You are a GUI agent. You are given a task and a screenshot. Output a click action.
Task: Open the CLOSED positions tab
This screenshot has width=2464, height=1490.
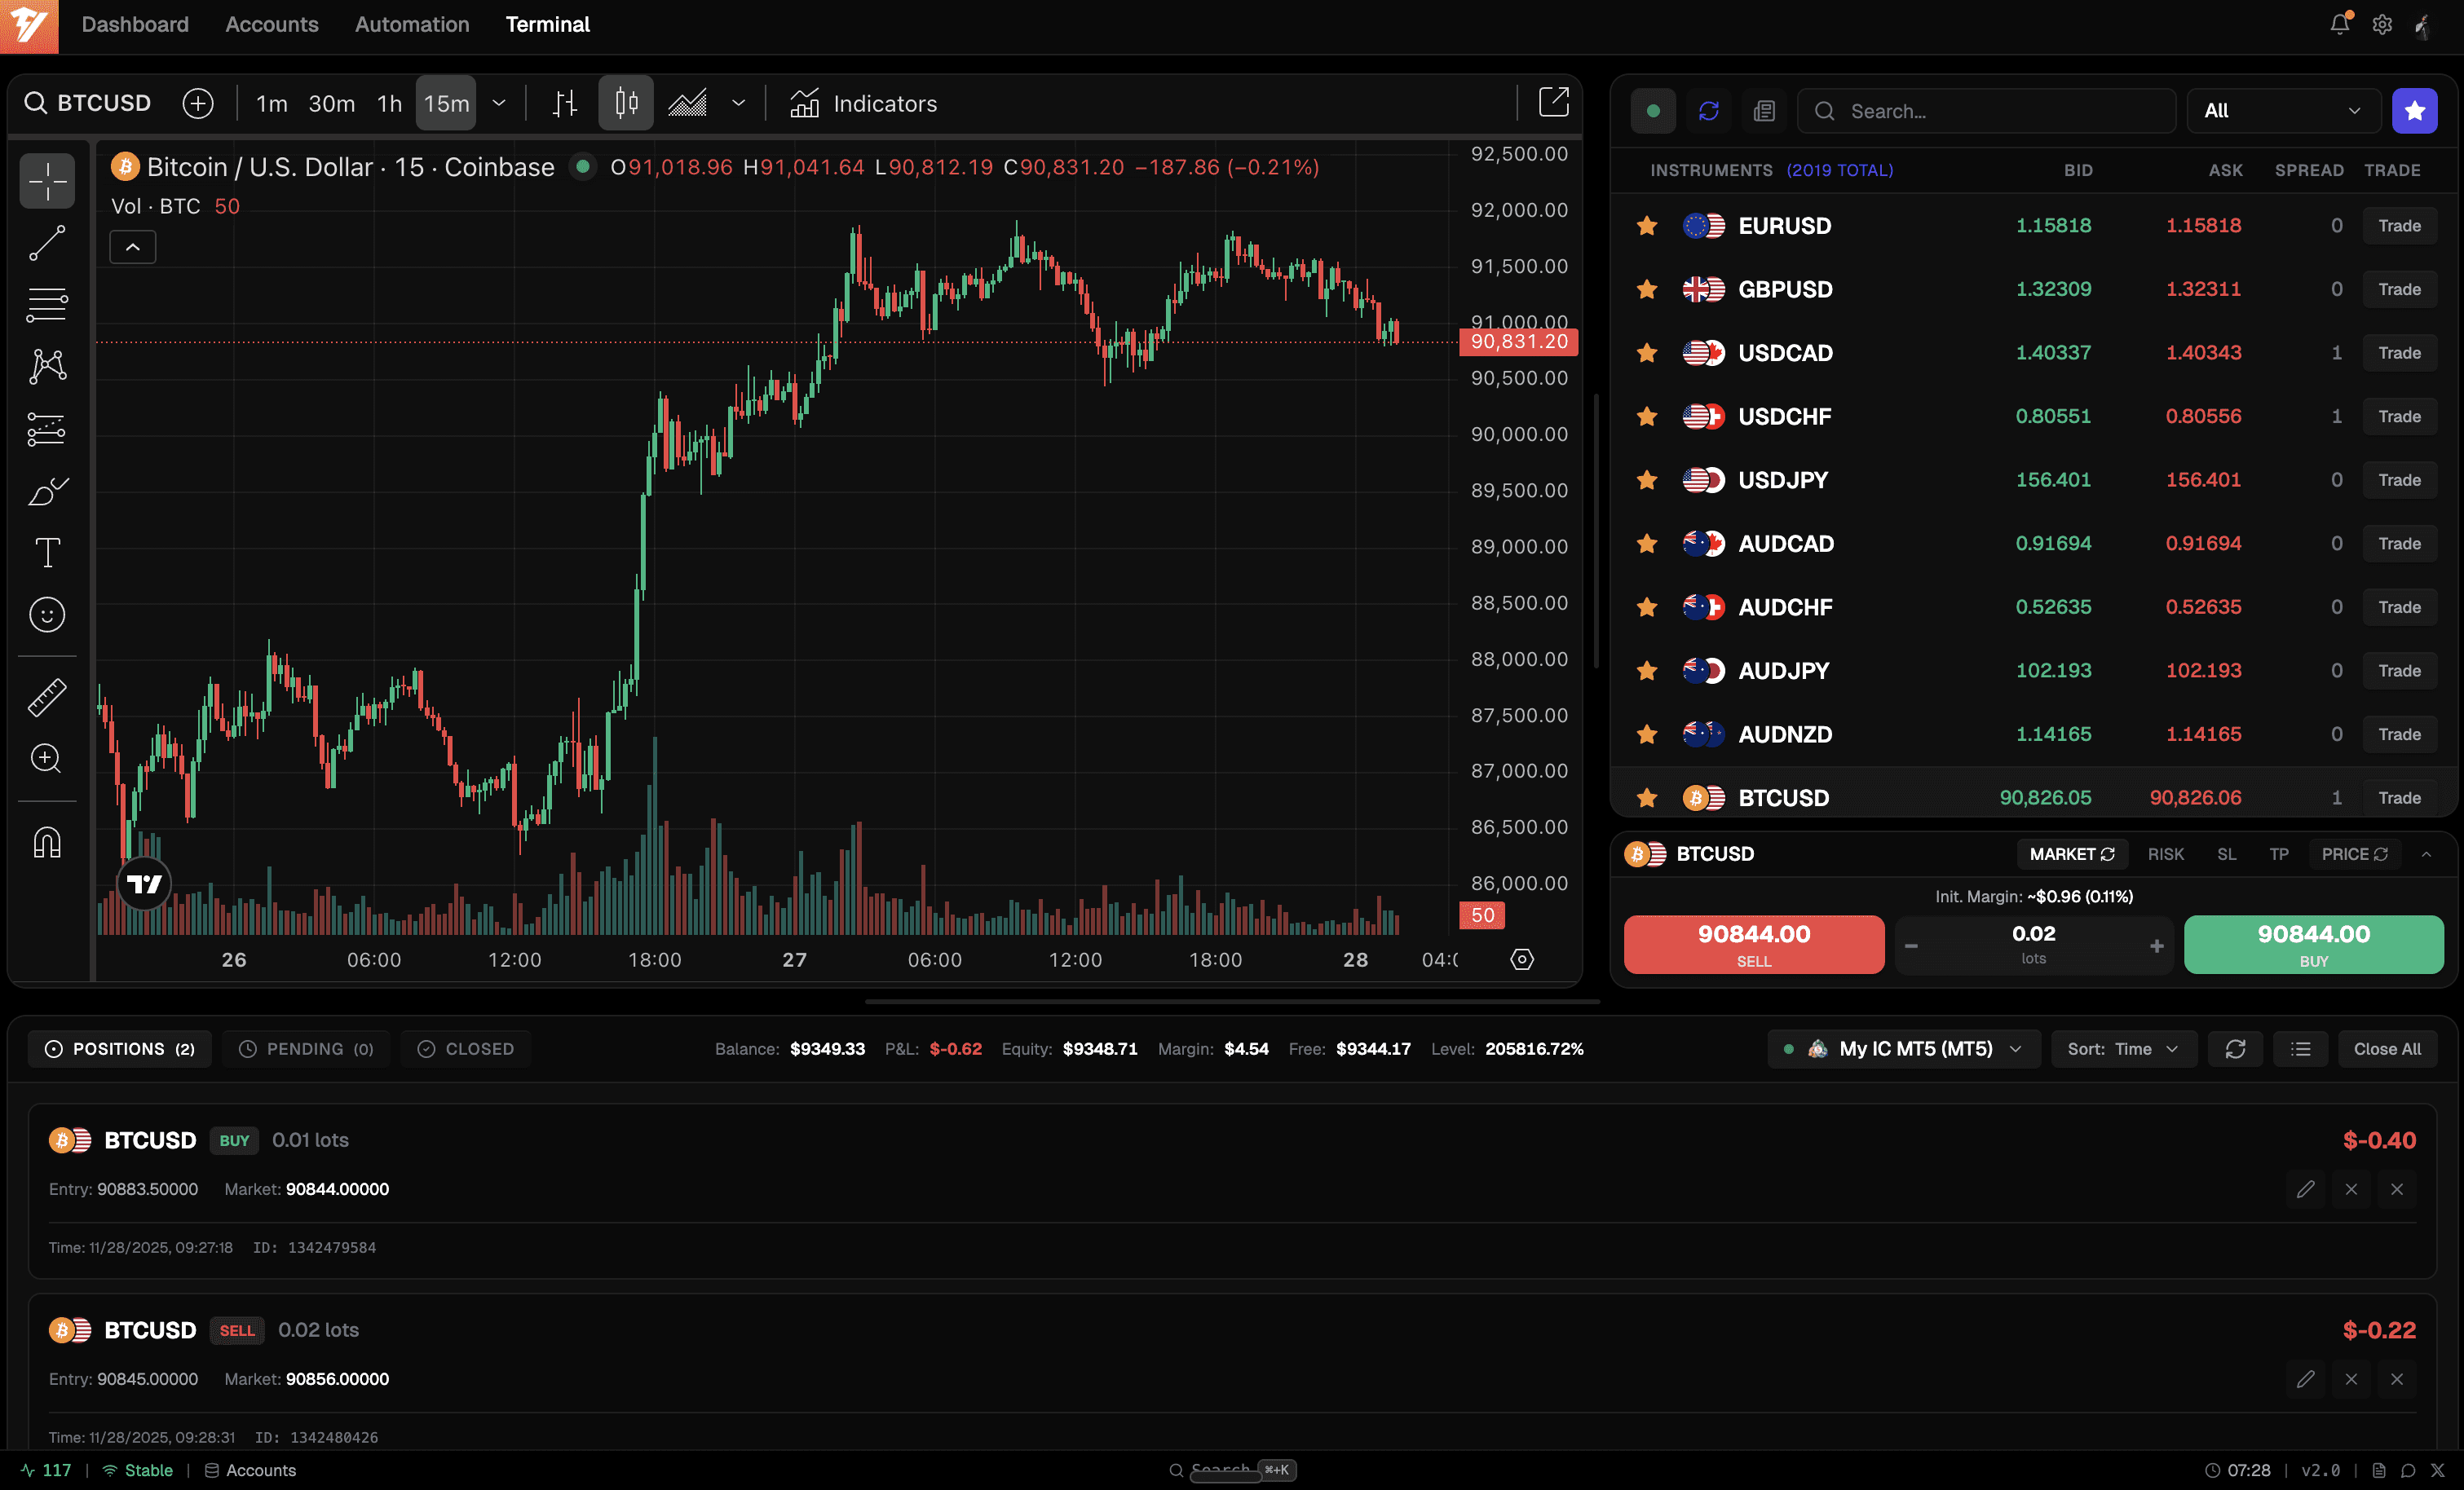click(465, 1049)
